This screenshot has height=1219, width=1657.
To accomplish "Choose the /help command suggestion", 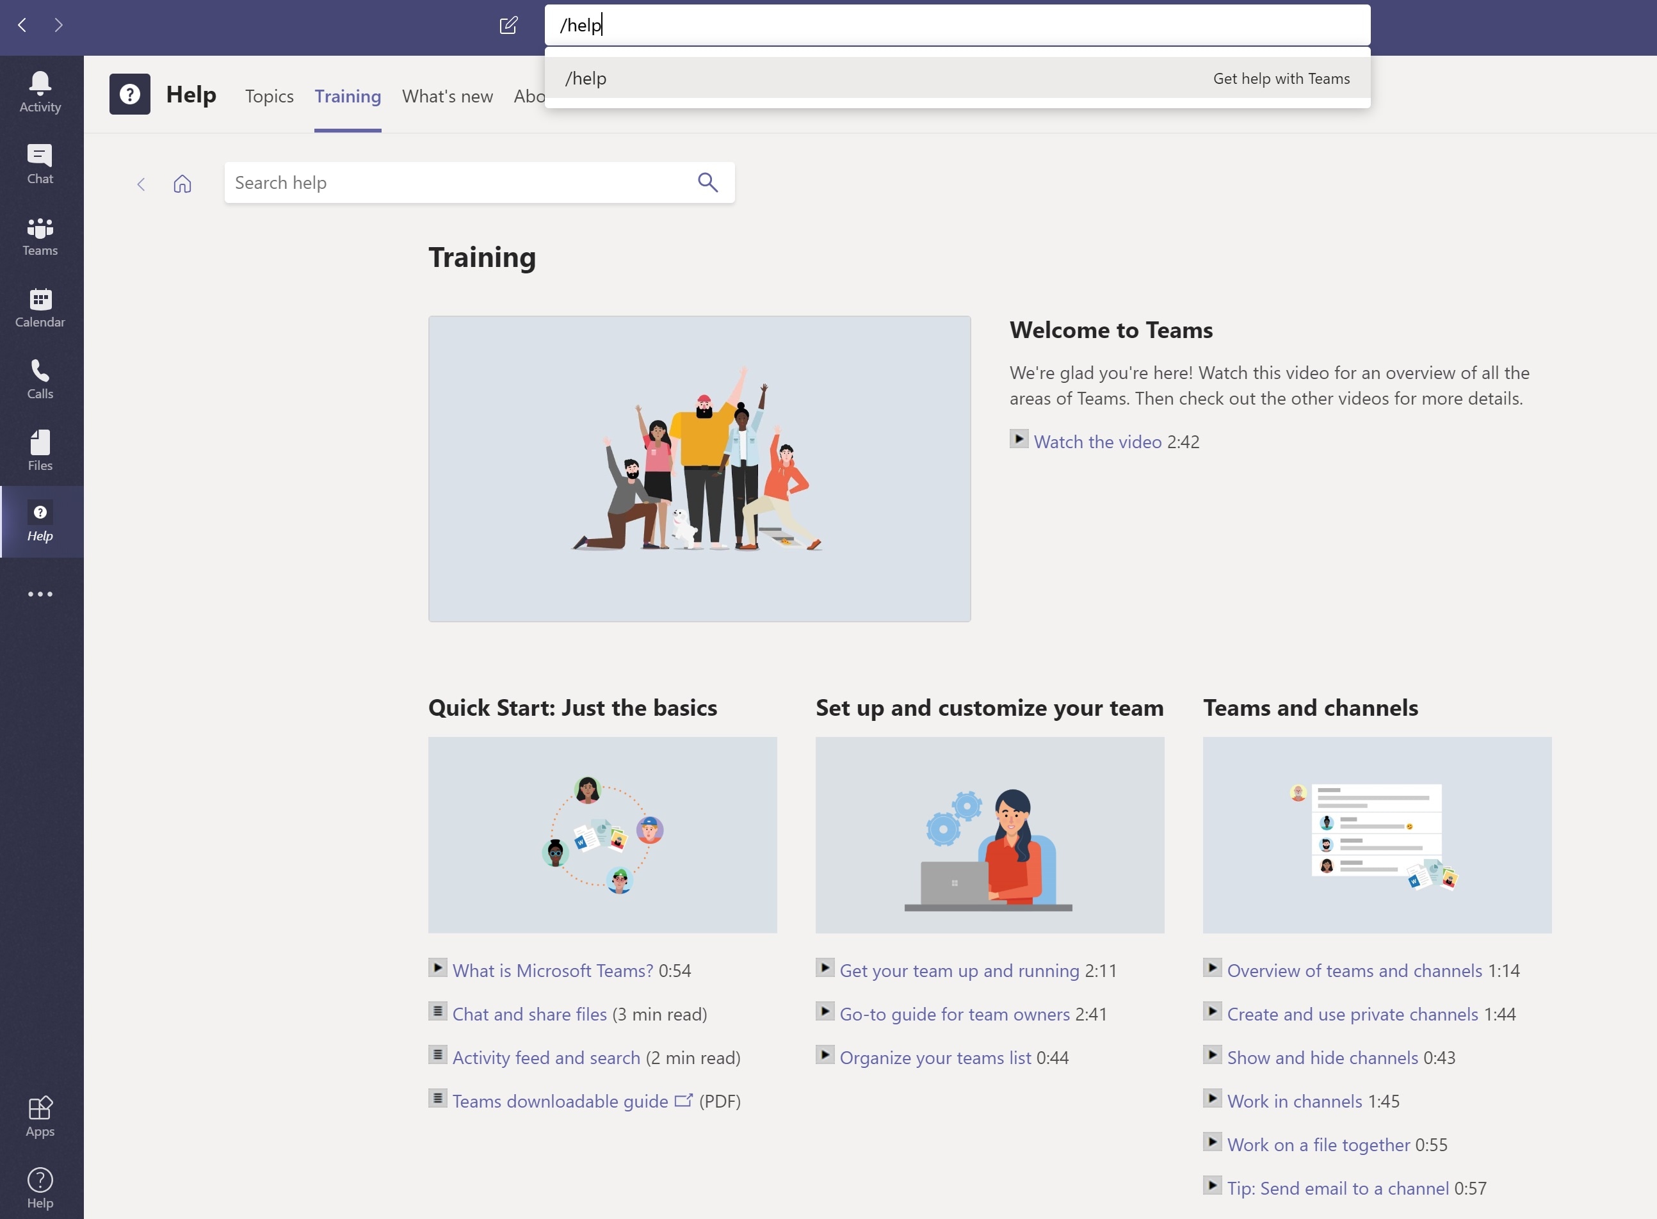I will [x=958, y=78].
